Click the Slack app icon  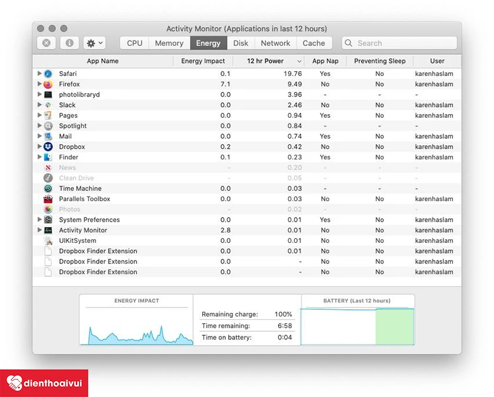point(48,105)
